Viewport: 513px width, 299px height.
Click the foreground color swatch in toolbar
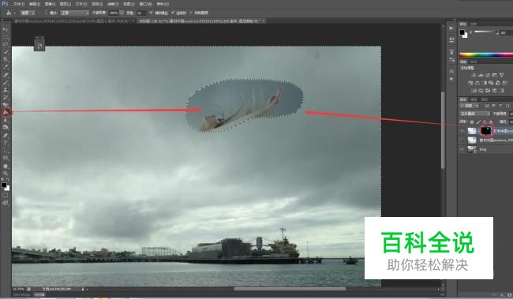tap(4, 185)
